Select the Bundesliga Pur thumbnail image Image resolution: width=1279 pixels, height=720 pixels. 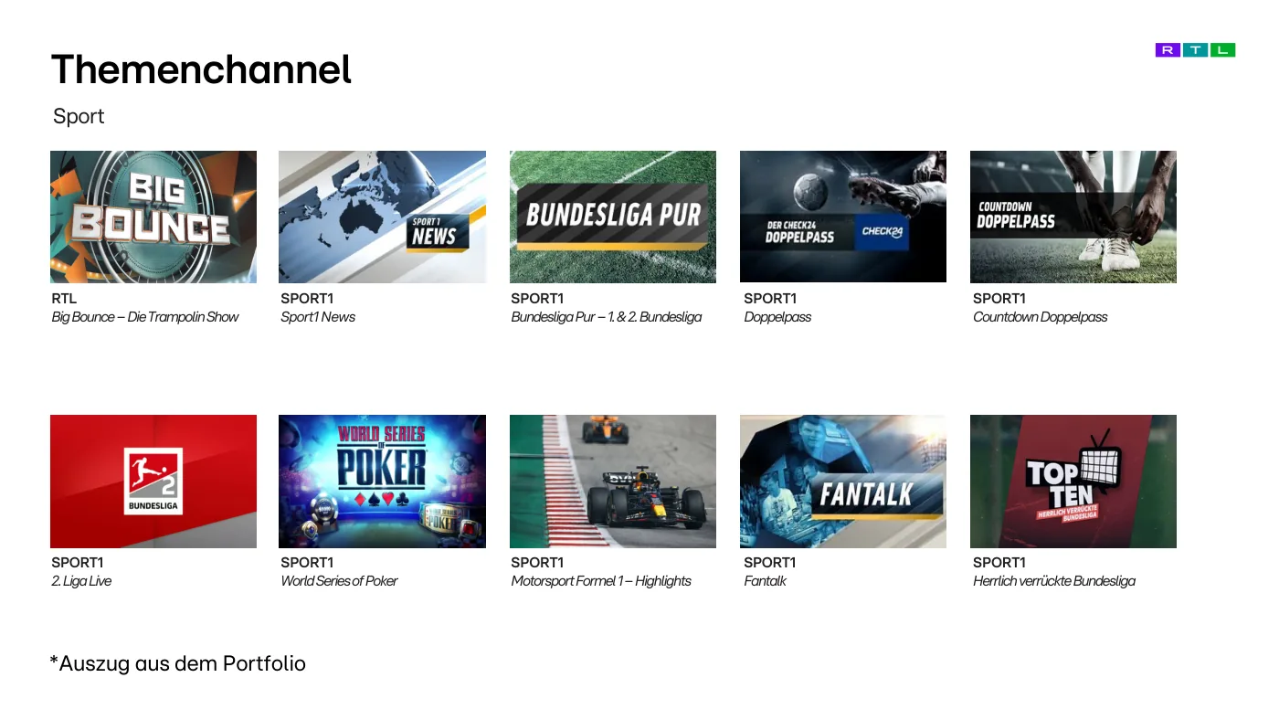613,217
